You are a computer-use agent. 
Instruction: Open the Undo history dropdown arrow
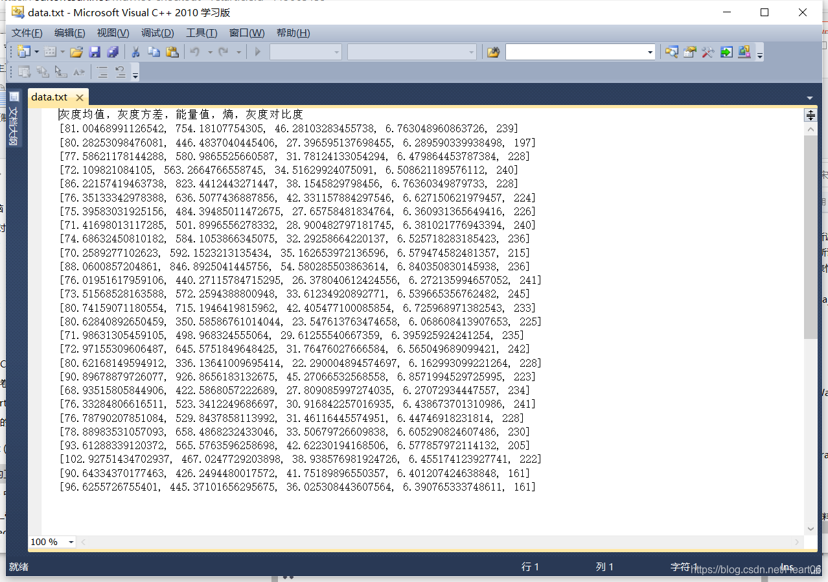(x=210, y=52)
